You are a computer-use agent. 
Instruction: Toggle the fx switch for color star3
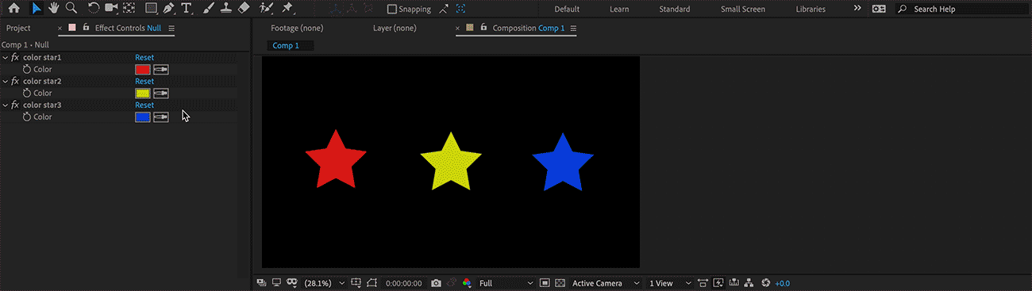point(15,105)
